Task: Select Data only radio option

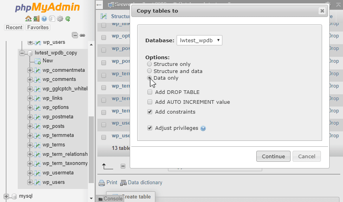Action: (x=149, y=78)
